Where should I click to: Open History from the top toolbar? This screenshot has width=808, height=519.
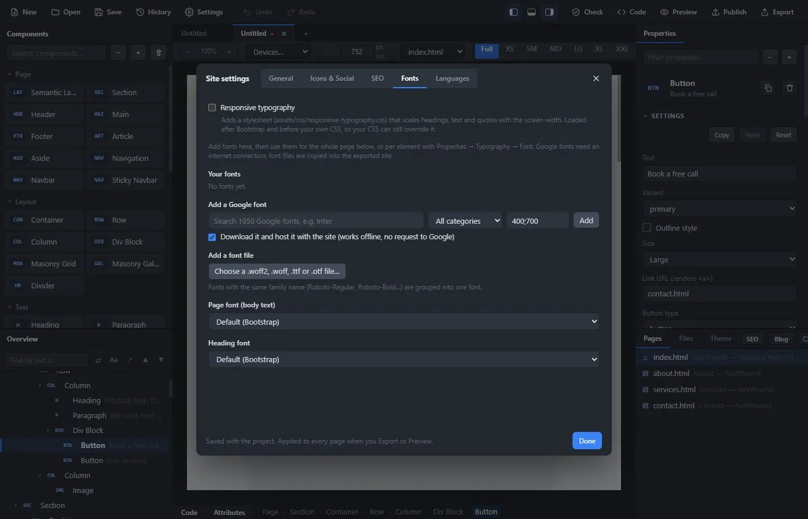pyautogui.click(x=154, y=12)
